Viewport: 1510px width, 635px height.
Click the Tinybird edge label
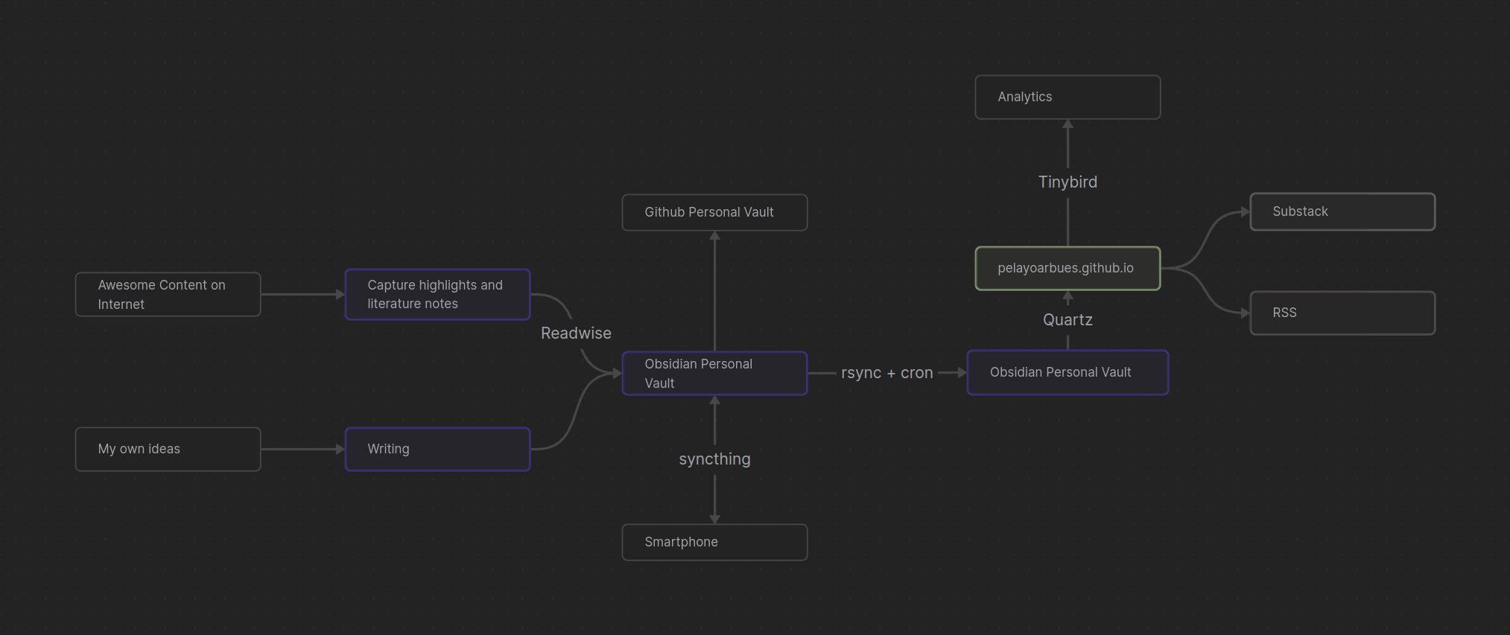coord(1068,182)
